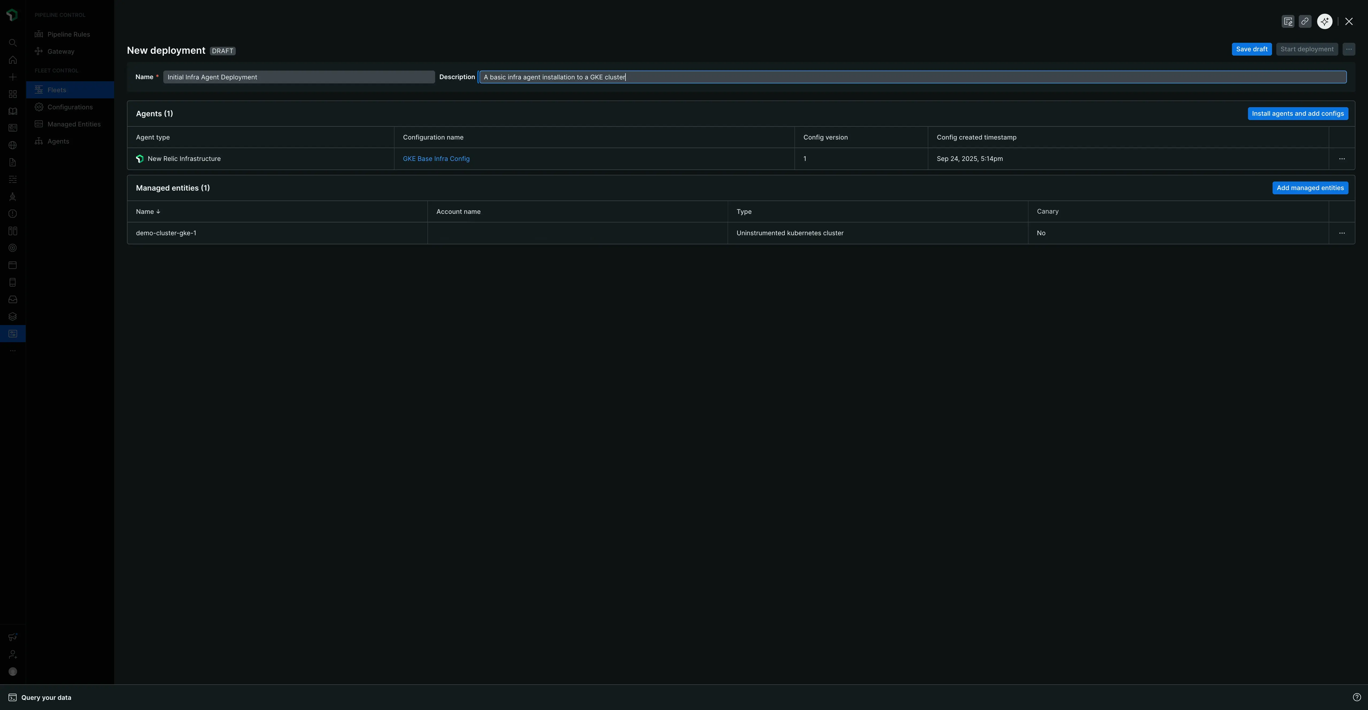Select the Home icon in the sidebar
Screen dimensions: 1368x710
(x=13, y=60)
